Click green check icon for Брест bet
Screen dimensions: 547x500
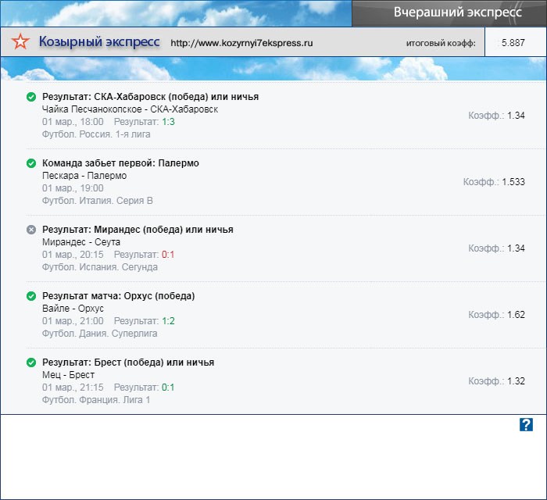coord(31,362)
